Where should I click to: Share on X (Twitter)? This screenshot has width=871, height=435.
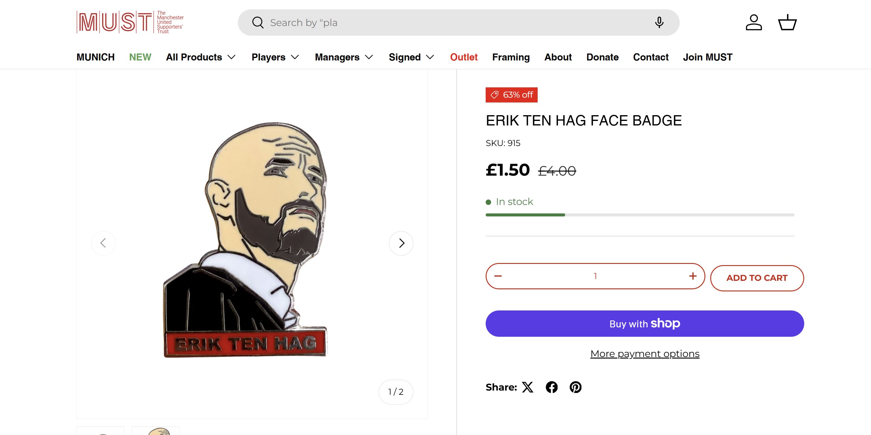(x=528, y=387)
